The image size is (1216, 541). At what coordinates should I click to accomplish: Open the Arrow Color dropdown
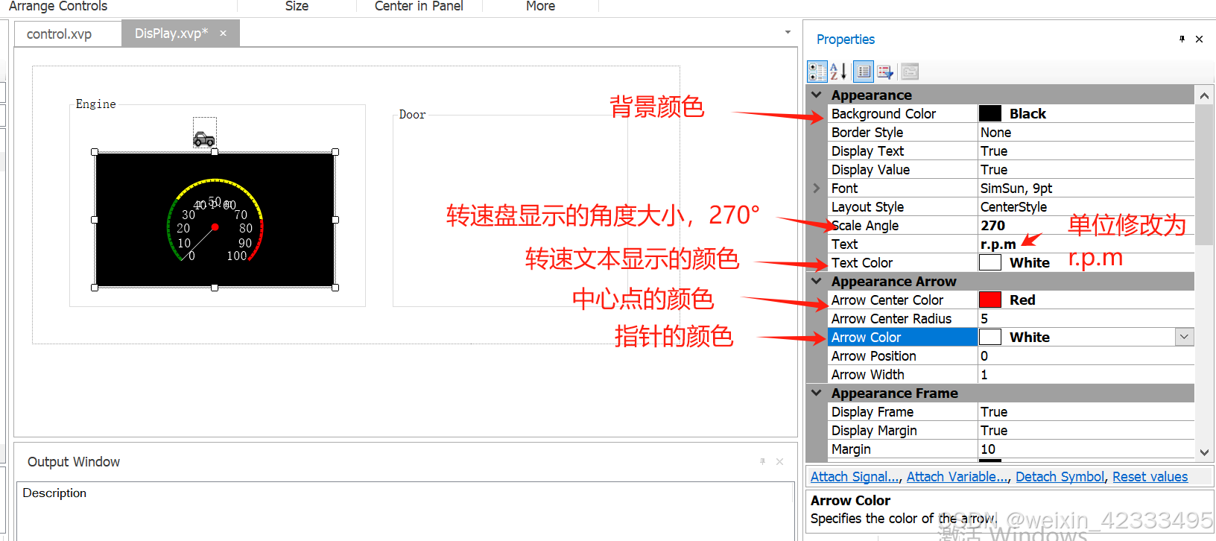[1185, 337]
